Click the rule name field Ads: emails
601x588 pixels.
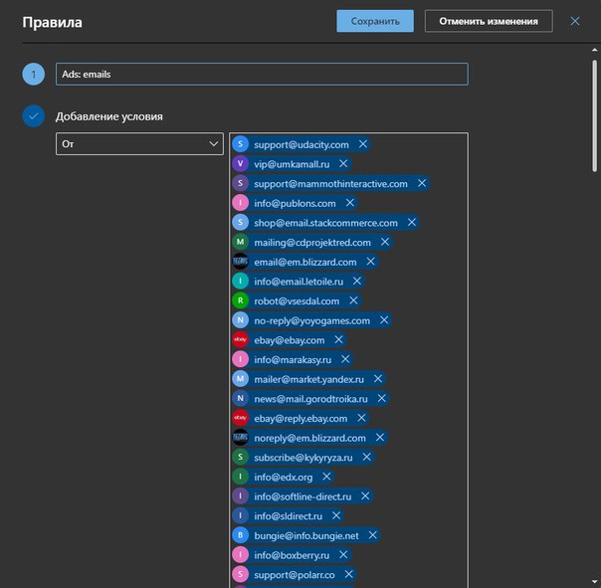pos(262,74)
